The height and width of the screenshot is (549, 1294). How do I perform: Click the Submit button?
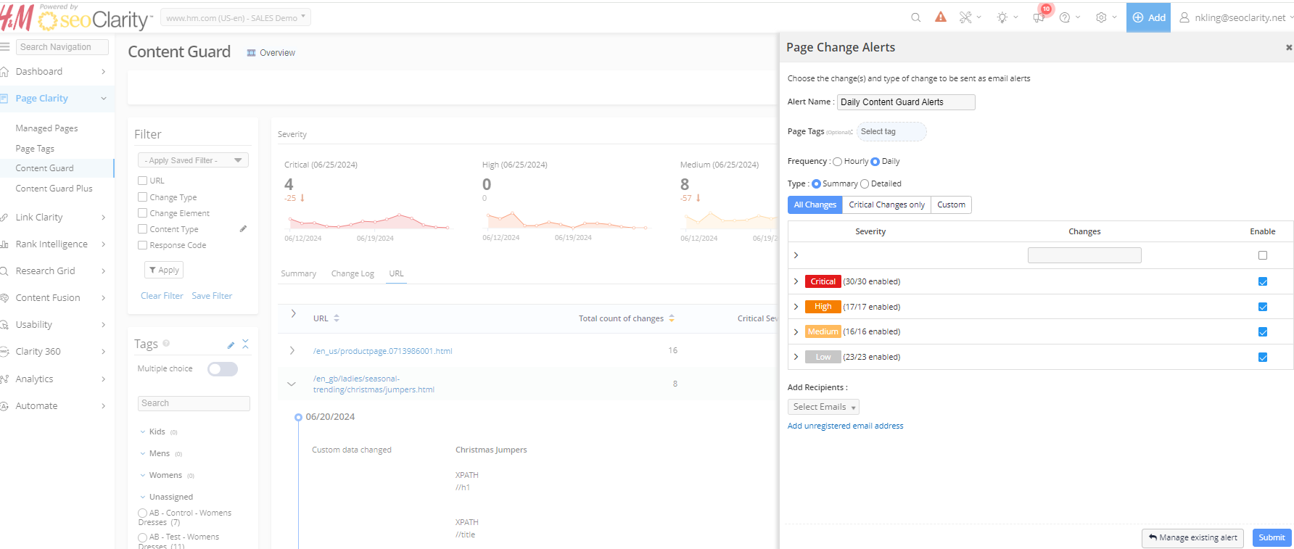(1271, 537)
